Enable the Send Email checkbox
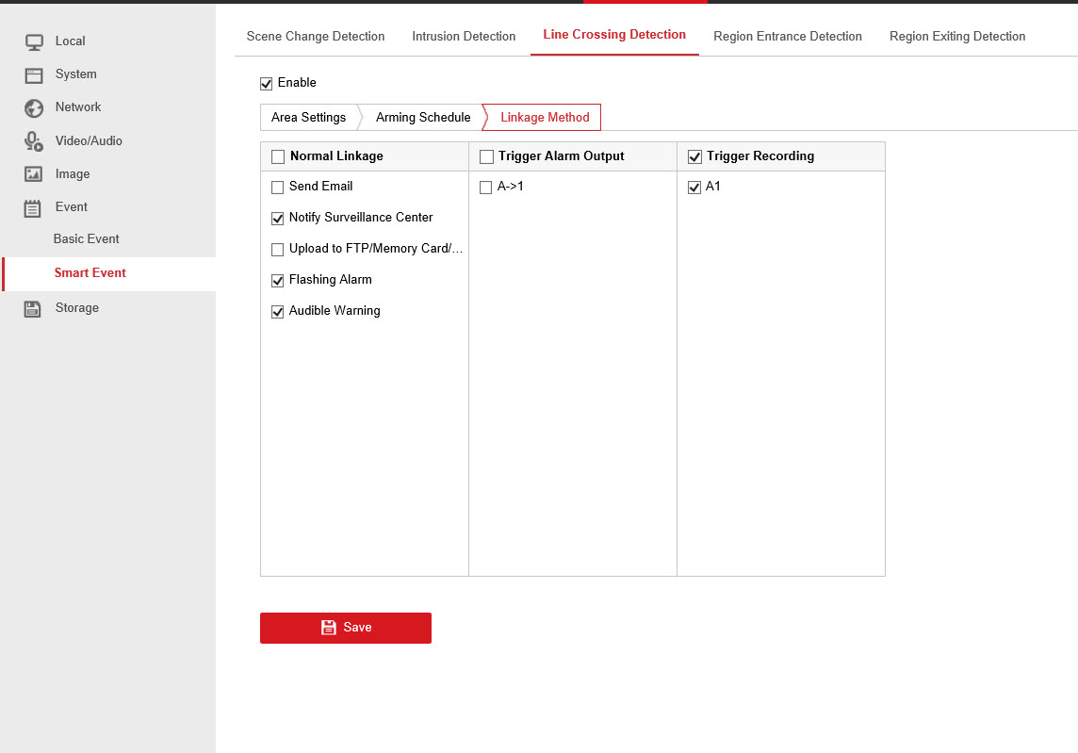Image resolution: width=1078 pixels, height=753 pixels. coord(278,188)
